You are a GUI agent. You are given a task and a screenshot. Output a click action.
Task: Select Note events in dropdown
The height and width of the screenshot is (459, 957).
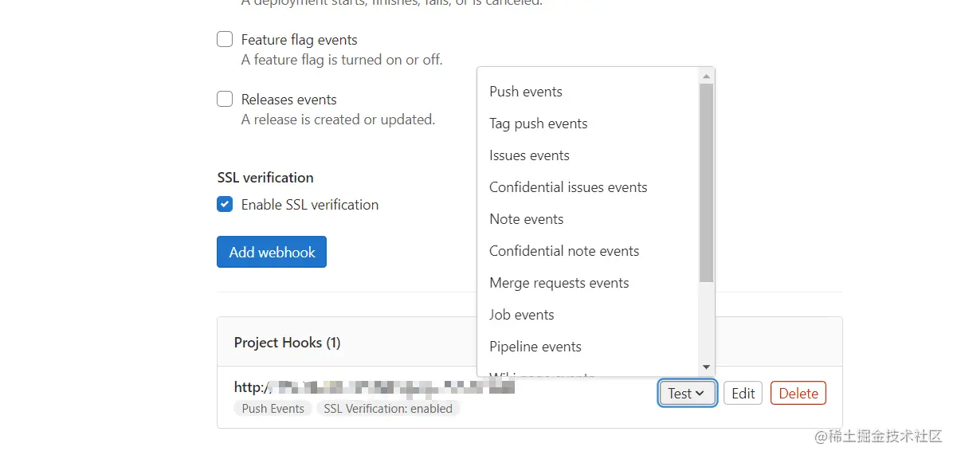coord(588,219)
